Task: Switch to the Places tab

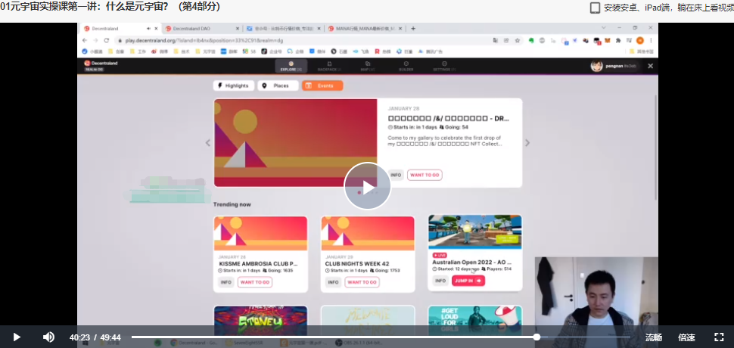Action: [x=278, y=85]
